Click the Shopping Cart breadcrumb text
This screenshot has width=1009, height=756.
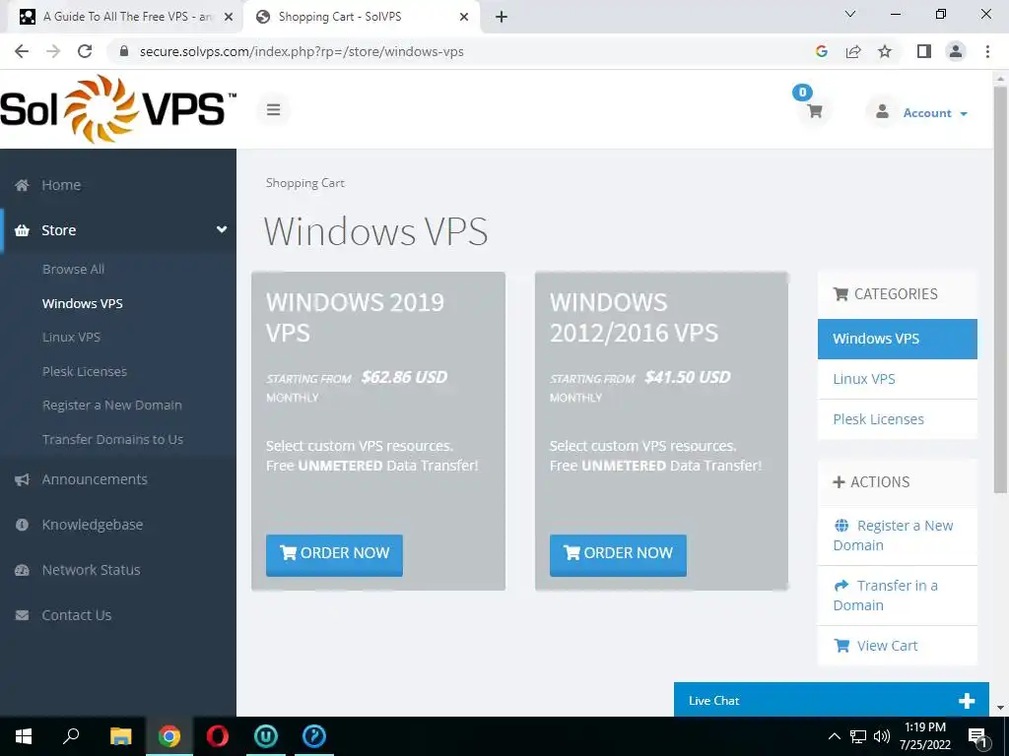305,183
